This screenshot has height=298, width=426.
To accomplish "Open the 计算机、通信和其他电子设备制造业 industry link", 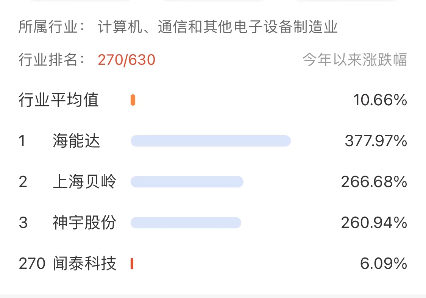I will (218, 27).
